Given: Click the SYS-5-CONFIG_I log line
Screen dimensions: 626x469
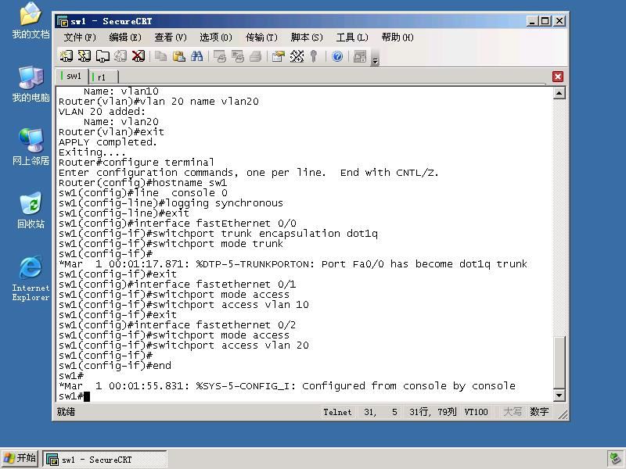Looking at the screenshot, I should (x=286, y=386).
